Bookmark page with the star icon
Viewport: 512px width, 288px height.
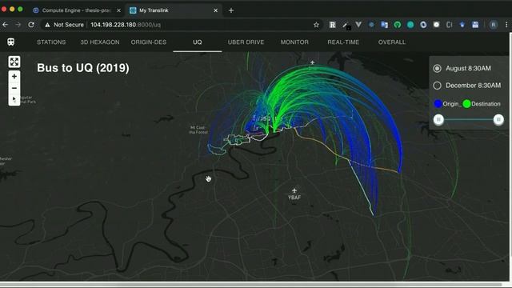pyautogui.click(x=316, y=25)
